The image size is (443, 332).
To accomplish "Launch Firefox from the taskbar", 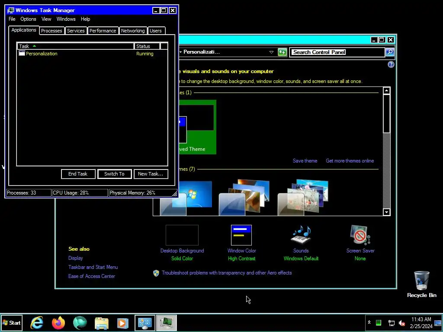I will point(58,322).
